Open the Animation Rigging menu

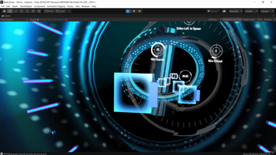point(56,6)
